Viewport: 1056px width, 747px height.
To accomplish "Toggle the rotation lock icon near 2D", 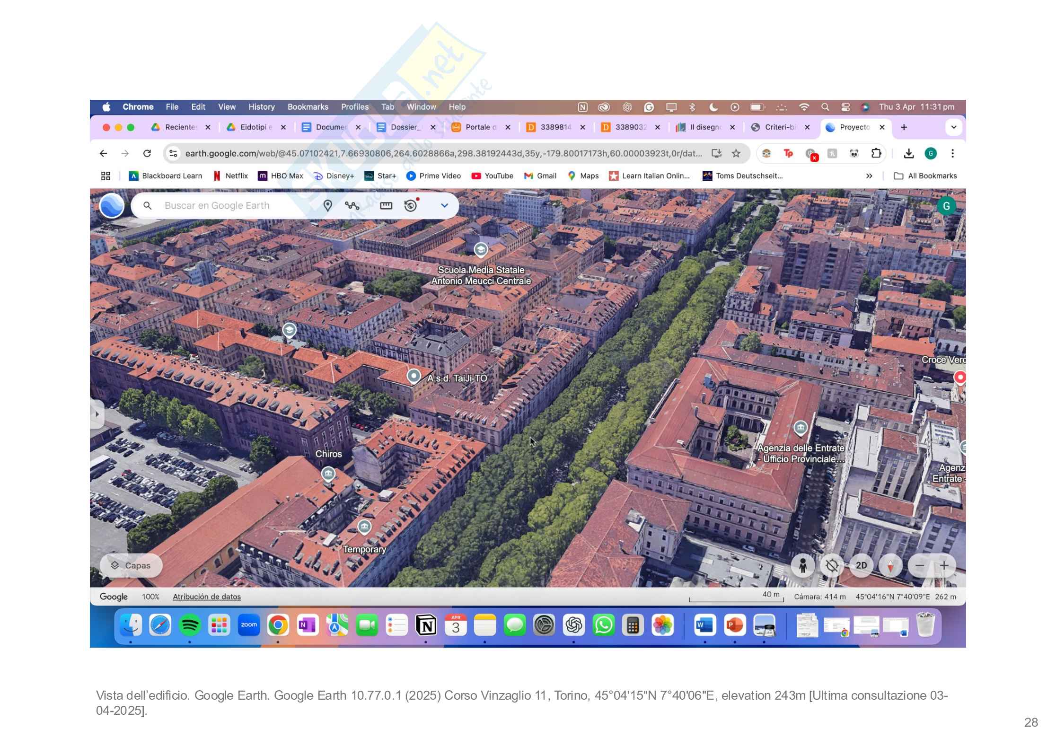I will [832, 565].
